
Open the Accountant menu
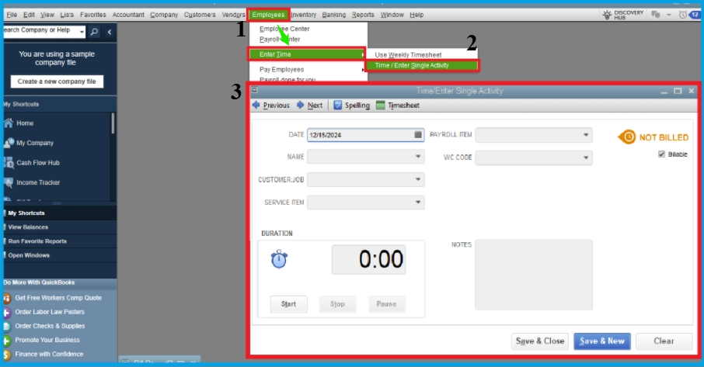pyautogui.click(x=128, y=15)
